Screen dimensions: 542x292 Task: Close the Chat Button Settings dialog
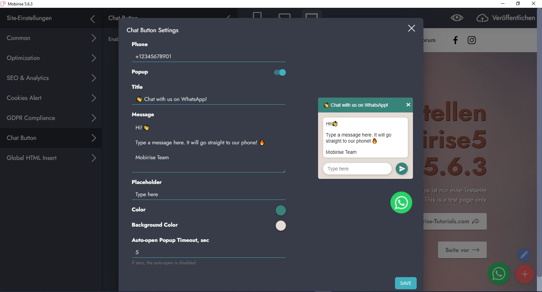(411, 28)
